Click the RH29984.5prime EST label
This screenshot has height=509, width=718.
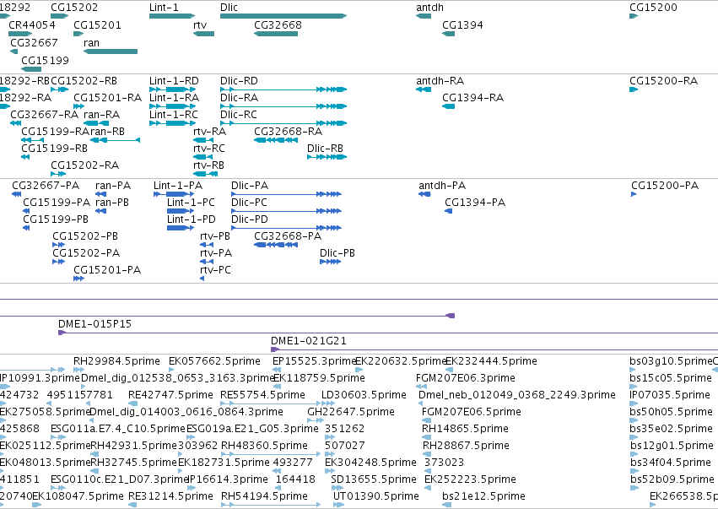[116, 361]
